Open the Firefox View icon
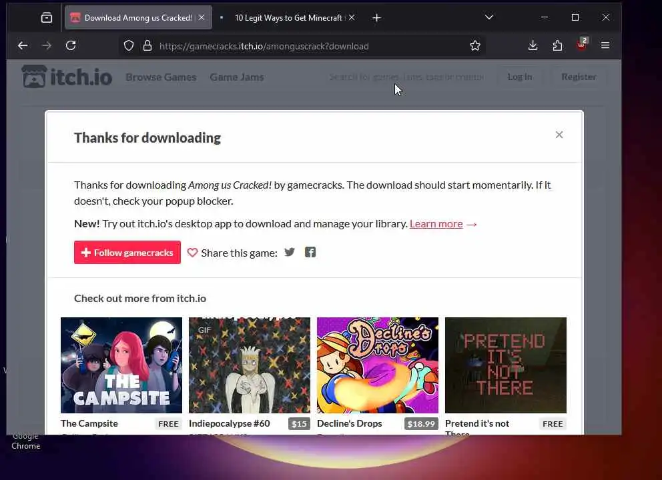The width and height of the screenshot is (662, 480). point(47,18)
